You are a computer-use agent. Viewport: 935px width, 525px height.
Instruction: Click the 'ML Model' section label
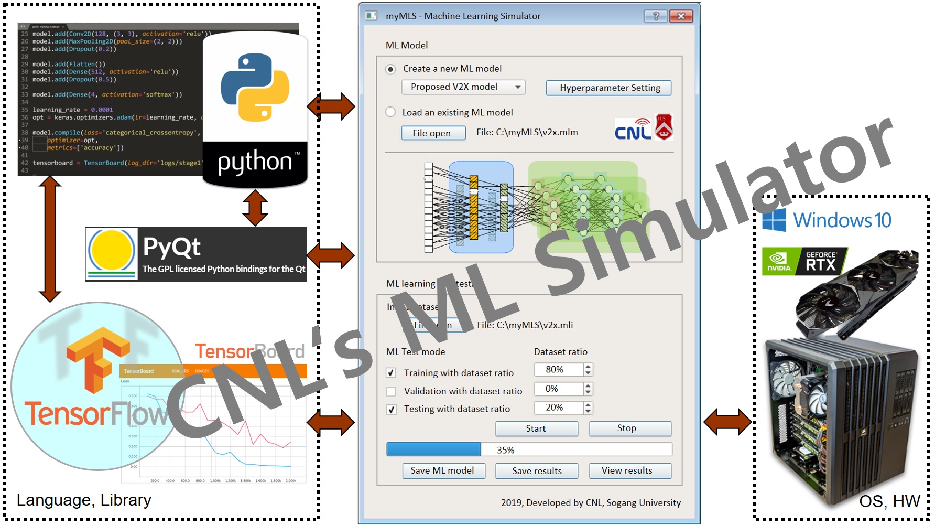click(407, 45)
